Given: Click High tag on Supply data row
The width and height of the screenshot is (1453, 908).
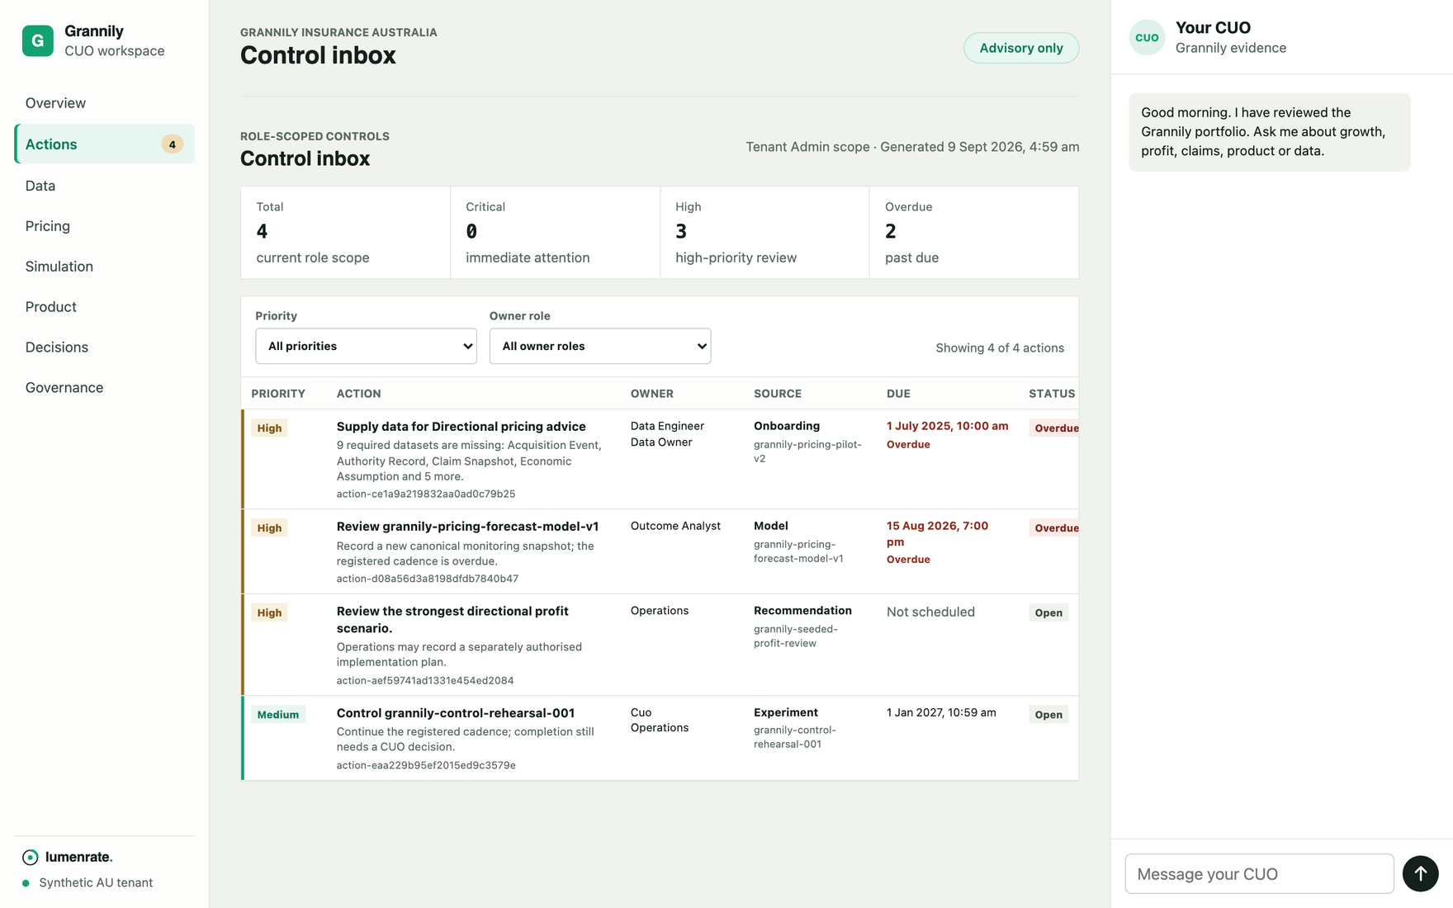Looking at the screenshot, I should [269, 428].
